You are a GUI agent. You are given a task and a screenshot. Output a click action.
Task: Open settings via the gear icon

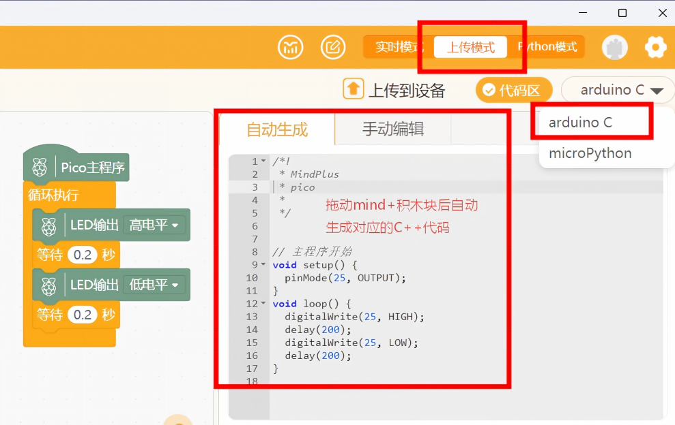[x=656, y=47]
